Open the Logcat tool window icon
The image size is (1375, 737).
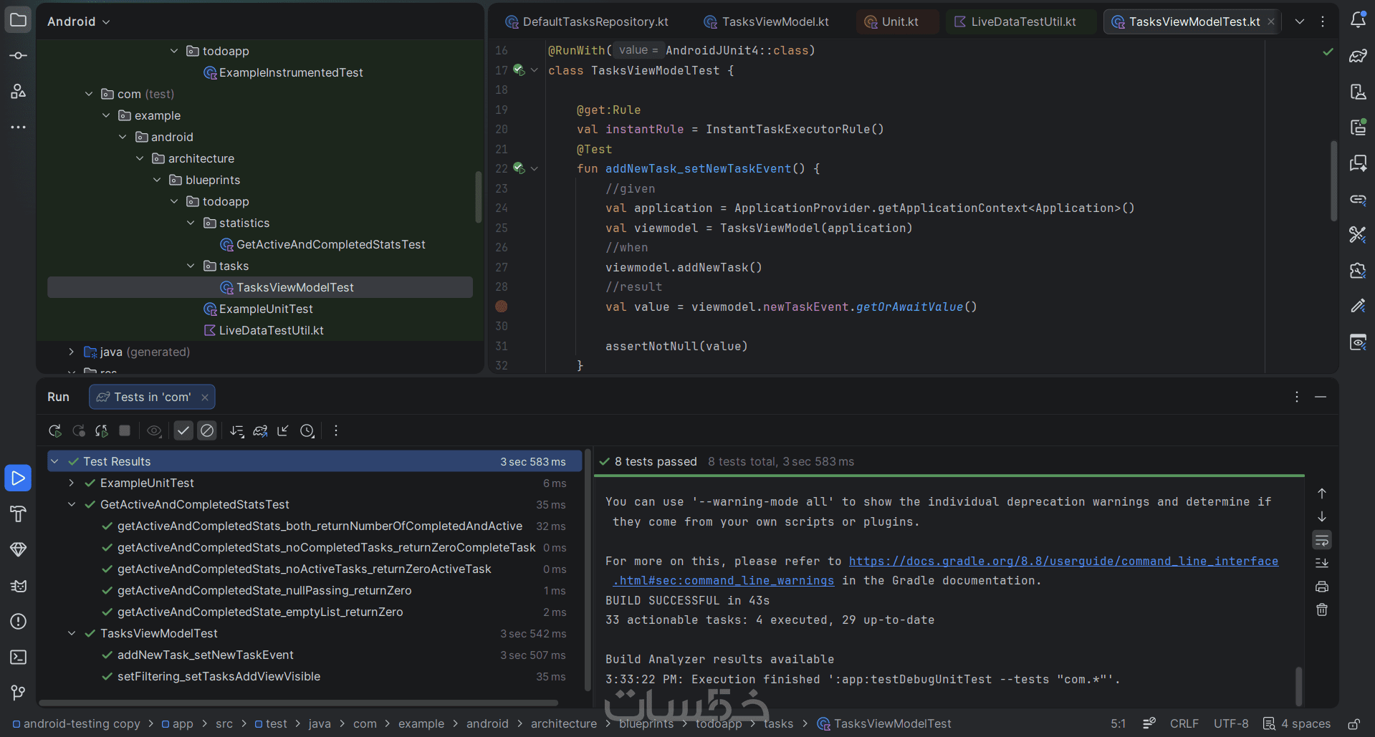[19, 585]
